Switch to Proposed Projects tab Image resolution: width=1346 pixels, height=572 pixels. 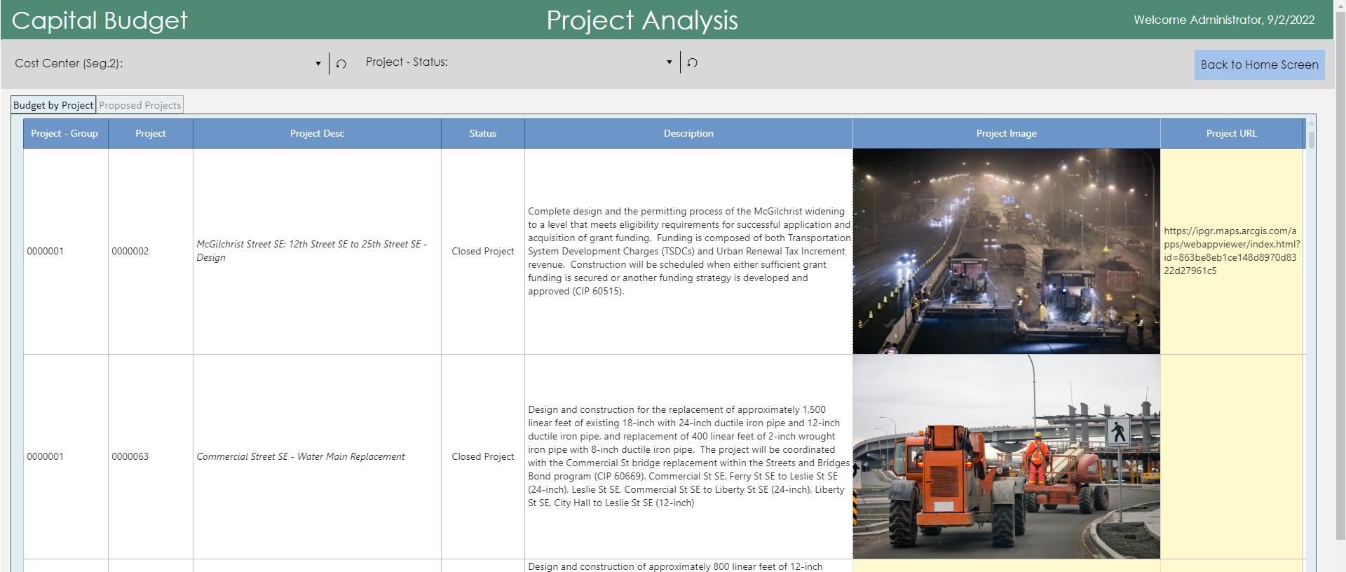pyautogui.click(x=140, y=105)
